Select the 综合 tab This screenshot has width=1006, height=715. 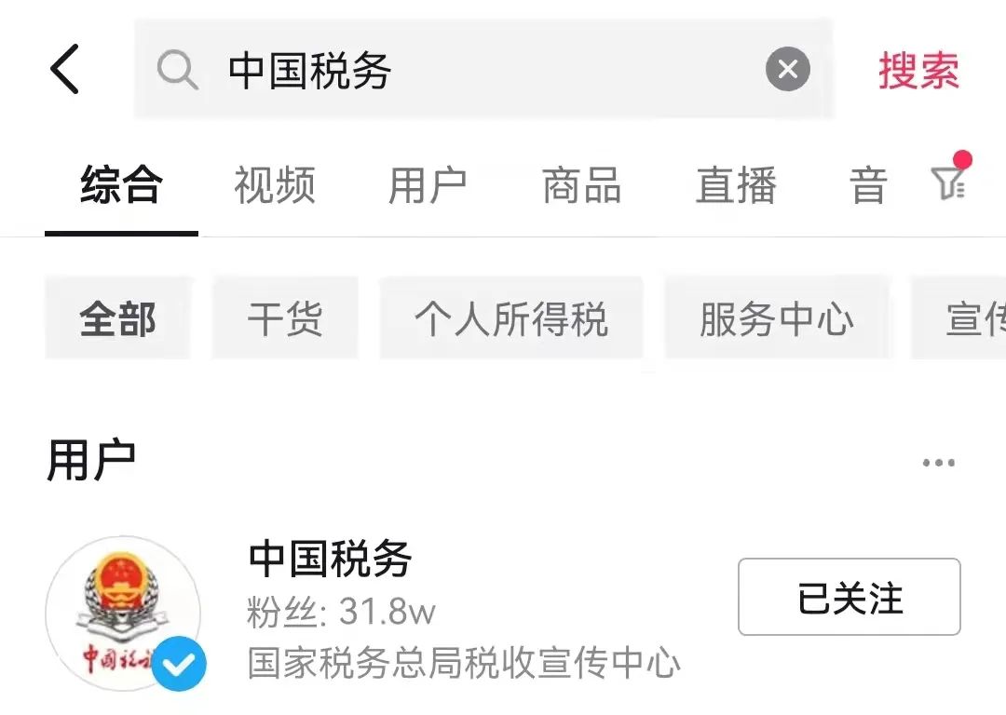click(x=121, y=185)
